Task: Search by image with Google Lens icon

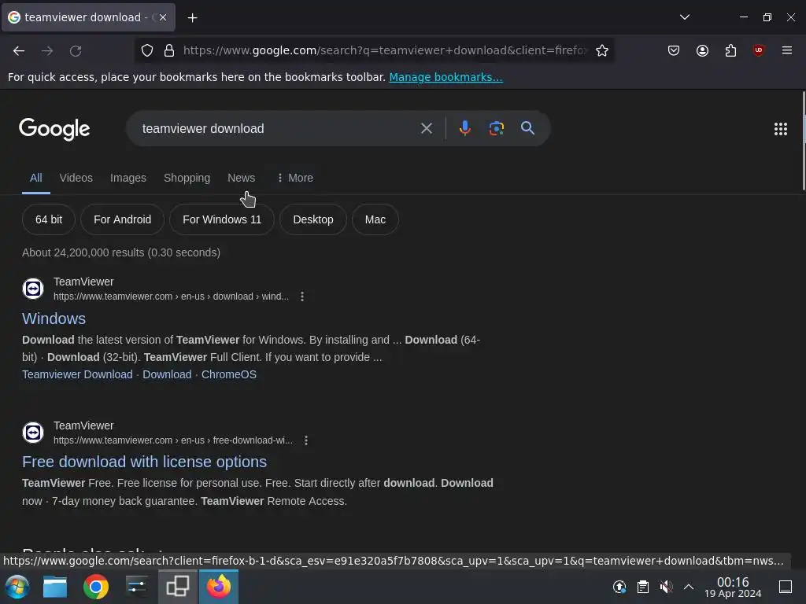Action: pyautogui.click(x=496, y=128)
